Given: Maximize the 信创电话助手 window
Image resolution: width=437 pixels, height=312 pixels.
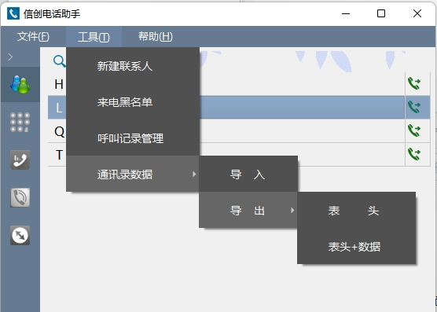Looking at the screenshot, I should (x=381, y=13).
